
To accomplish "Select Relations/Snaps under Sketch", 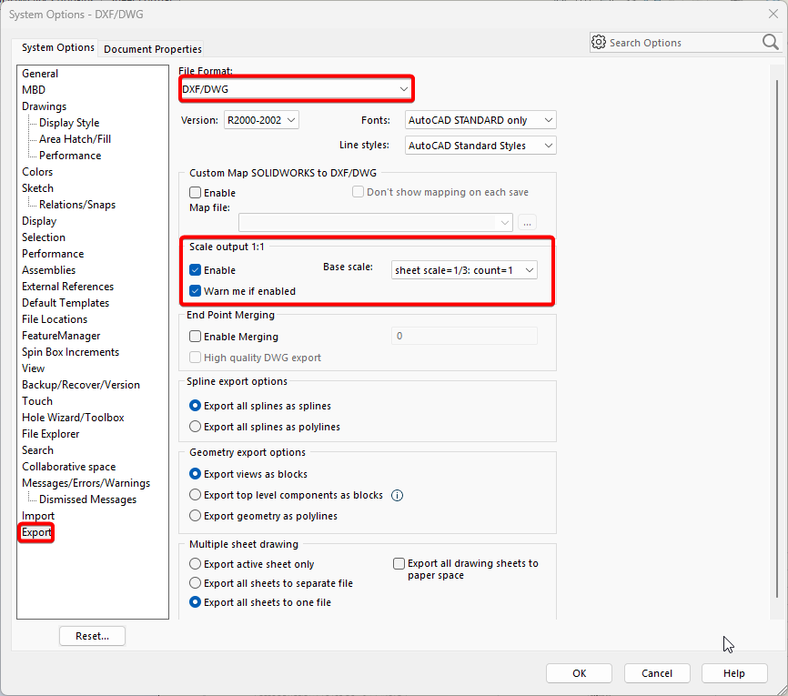I will (x=77, y=205).
